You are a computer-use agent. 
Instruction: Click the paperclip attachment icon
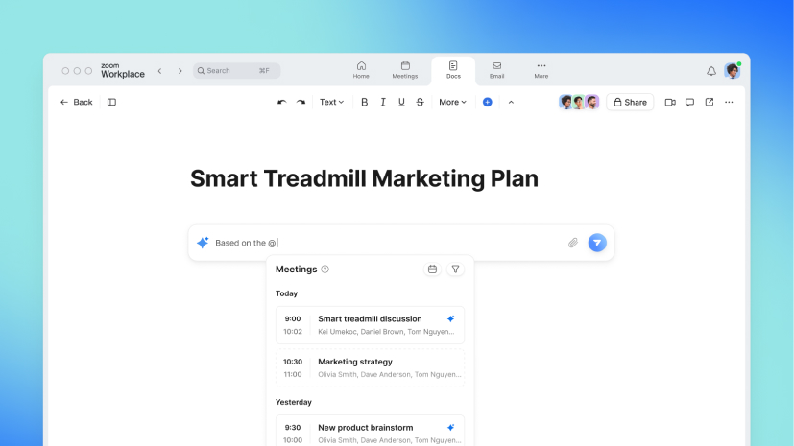pos(573,243)
